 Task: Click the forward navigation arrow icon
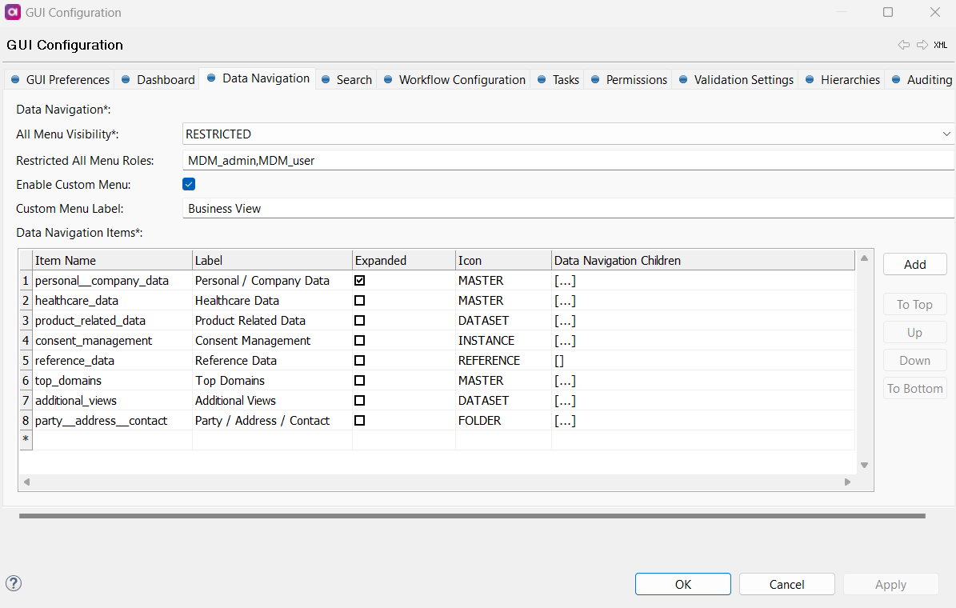click(x=922, y=45)
